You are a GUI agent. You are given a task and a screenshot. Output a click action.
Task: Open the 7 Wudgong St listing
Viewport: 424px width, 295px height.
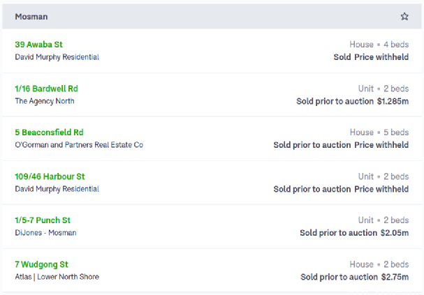[41, 264]
